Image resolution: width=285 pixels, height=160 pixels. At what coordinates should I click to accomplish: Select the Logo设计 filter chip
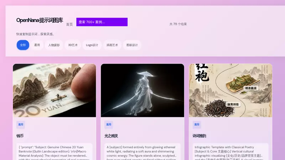(92, 45)
